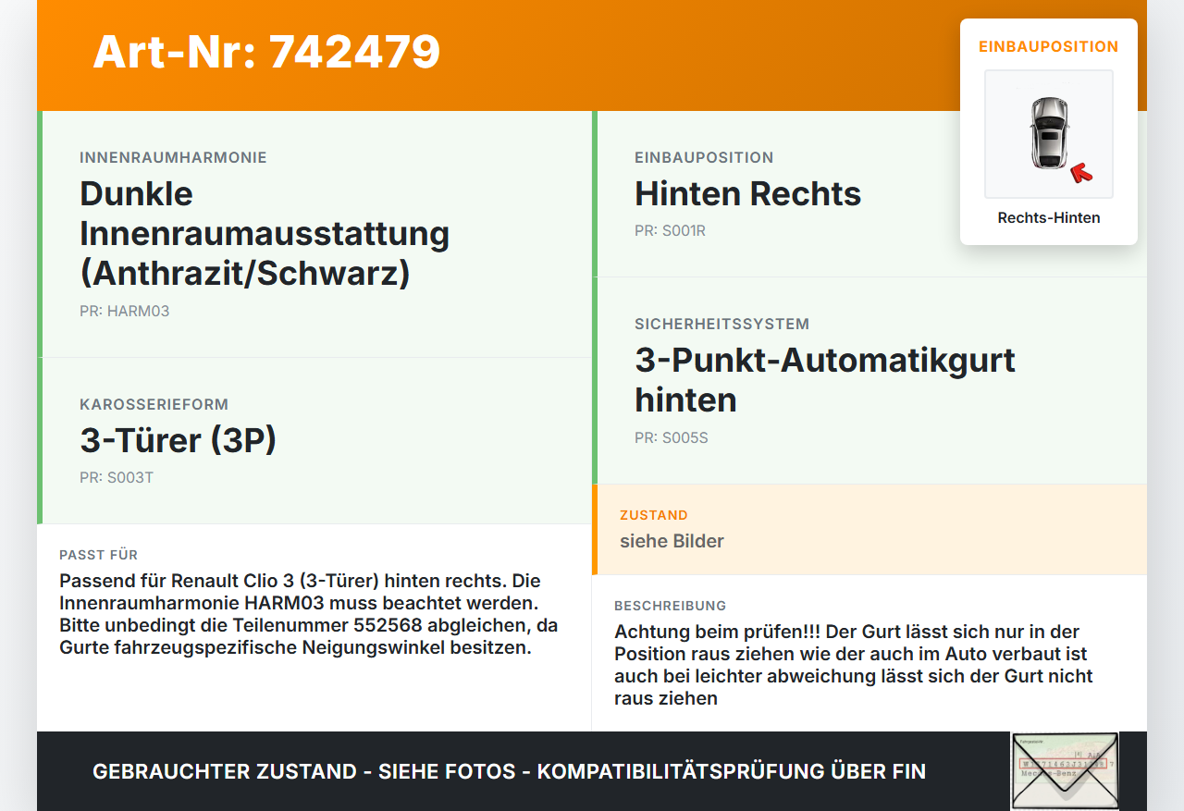Click the 'PR: S003T' code
The height and width of the screenshot is (811, 1184).
pos(117,477)
